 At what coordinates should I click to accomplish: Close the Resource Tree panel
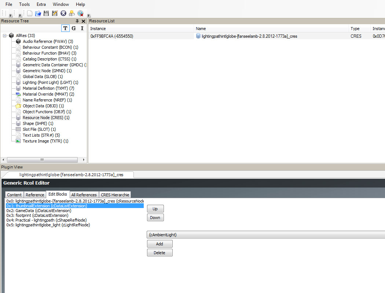point(83,21)
